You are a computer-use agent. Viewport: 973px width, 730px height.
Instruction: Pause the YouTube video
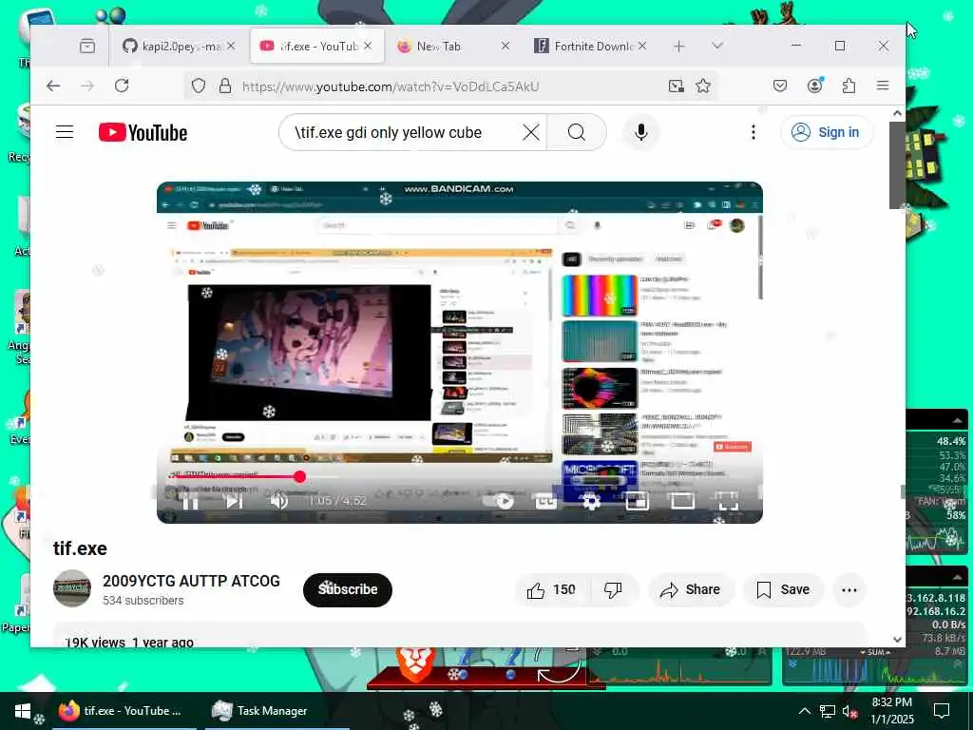[x=190, y=501]
